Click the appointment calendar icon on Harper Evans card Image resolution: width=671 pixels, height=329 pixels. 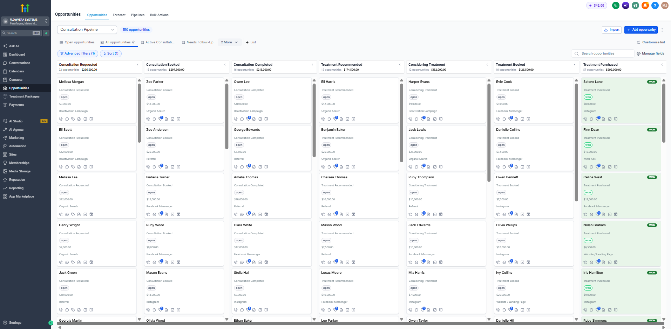click(441, 119)
